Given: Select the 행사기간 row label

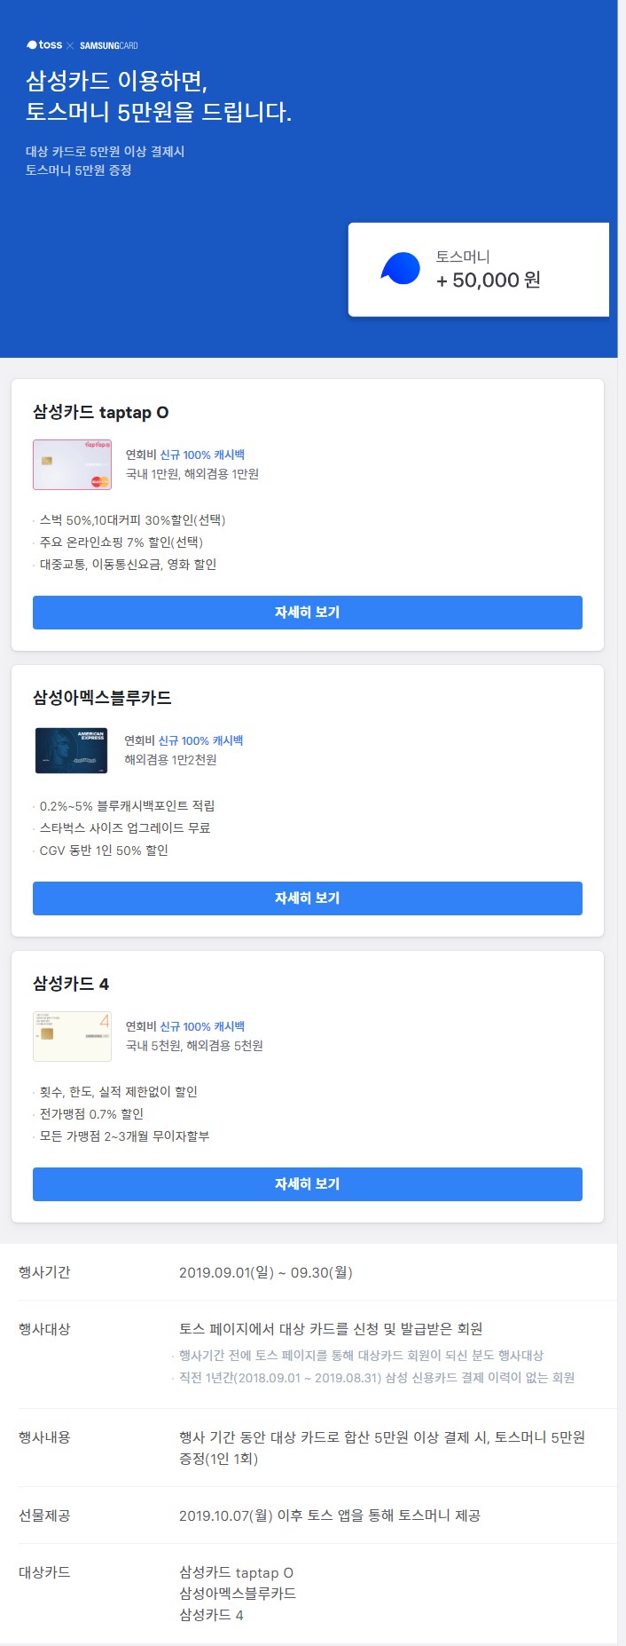Looking at the screenshot, I should [44, 1271].
